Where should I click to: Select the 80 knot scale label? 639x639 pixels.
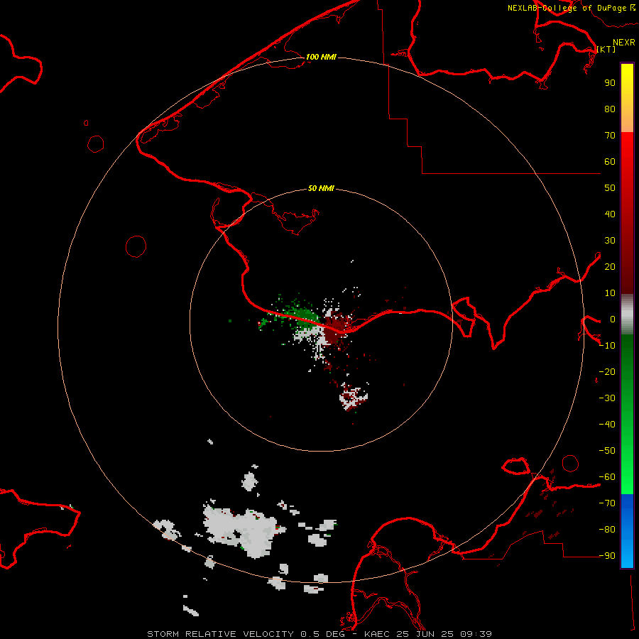(610, 109)
